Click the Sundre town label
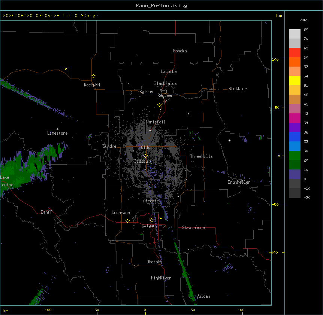 [109, 146]
